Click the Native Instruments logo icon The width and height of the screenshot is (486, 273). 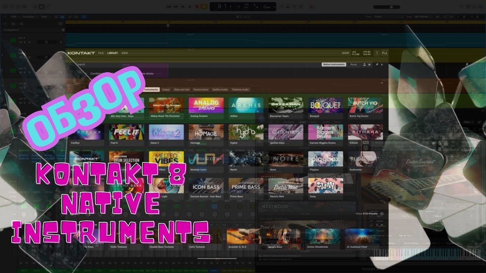[384, 53]
